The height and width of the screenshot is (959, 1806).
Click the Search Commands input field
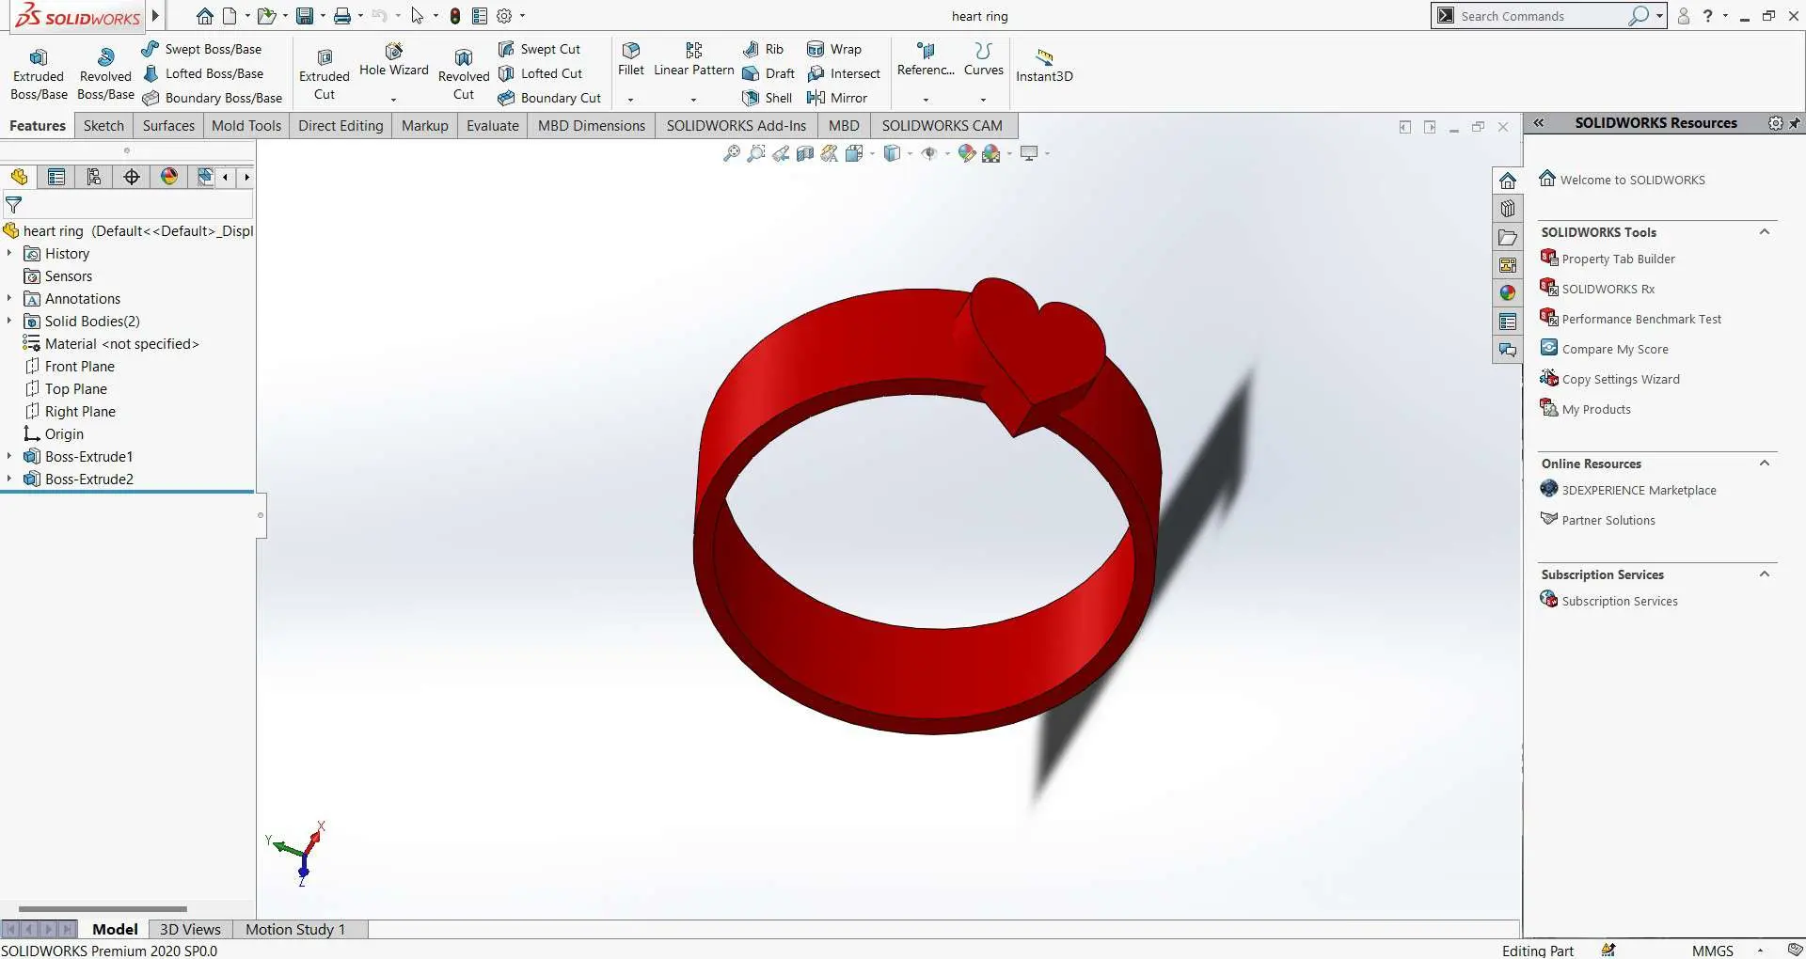click(1542, 16)
